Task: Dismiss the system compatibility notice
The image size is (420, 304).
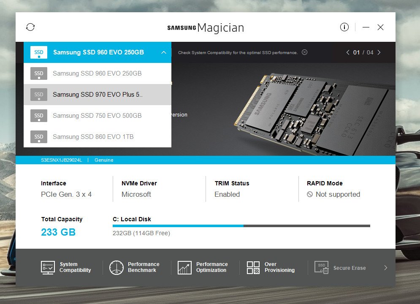Action: [x=304, y=52]
